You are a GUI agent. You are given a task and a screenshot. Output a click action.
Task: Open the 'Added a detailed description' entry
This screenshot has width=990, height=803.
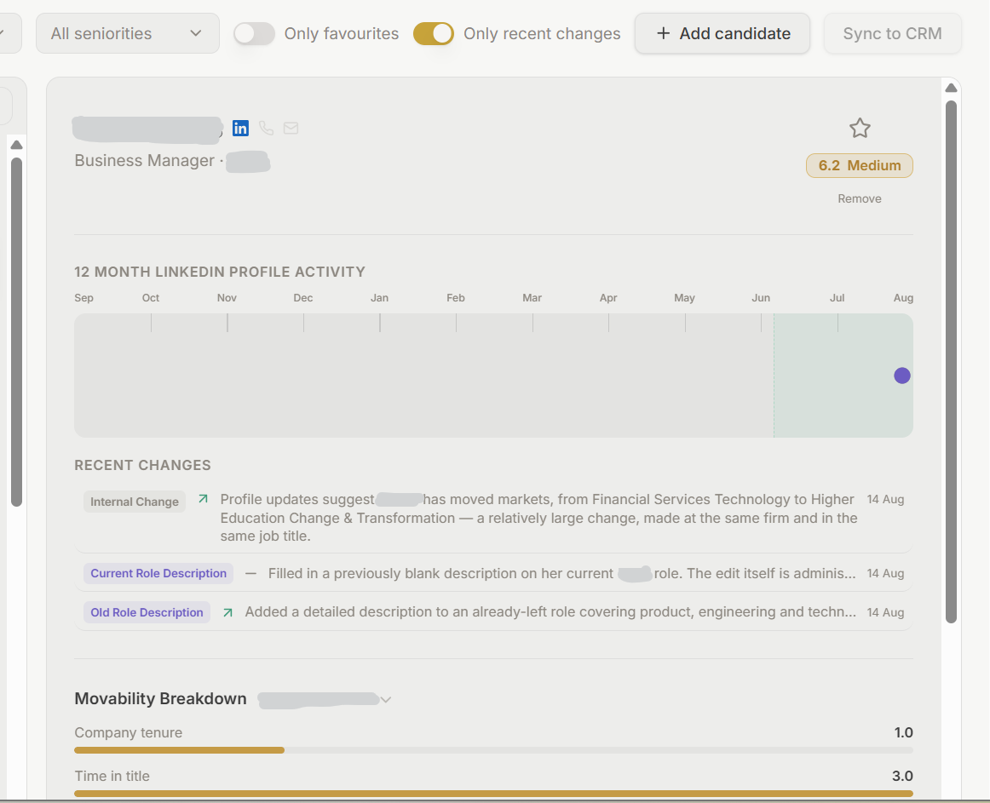[x=550, y=612]
